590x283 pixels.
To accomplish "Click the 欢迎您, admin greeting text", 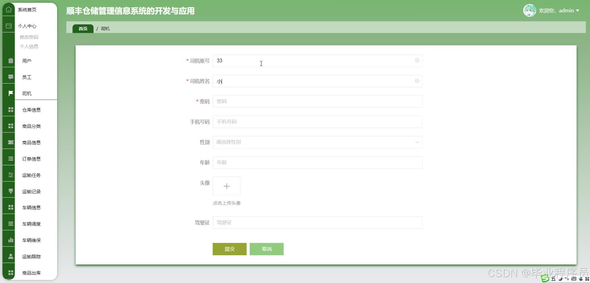I will tap(556, 10).
